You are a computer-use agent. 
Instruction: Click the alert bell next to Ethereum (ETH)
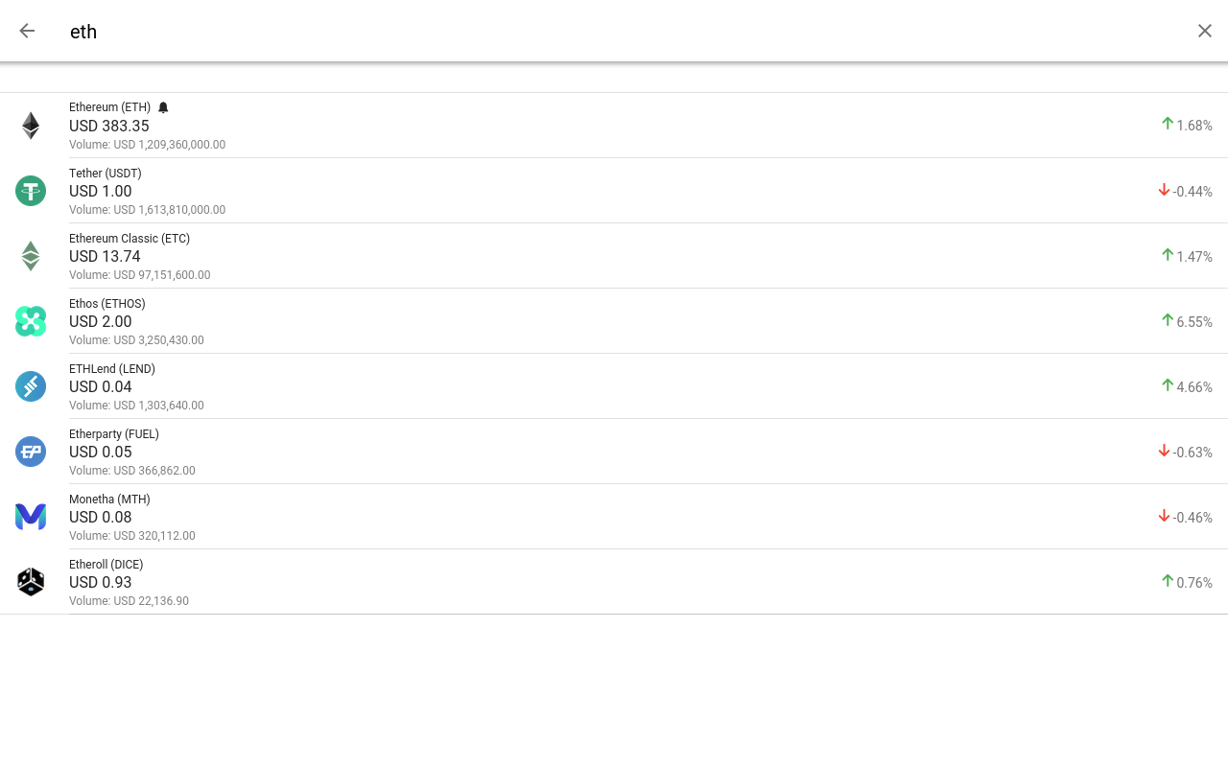[x=163, y=107]
